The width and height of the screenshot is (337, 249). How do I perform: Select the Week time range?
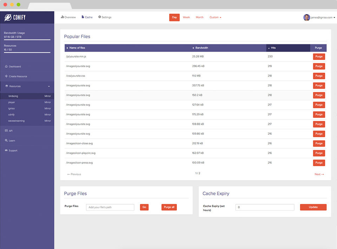pos(186,17)
